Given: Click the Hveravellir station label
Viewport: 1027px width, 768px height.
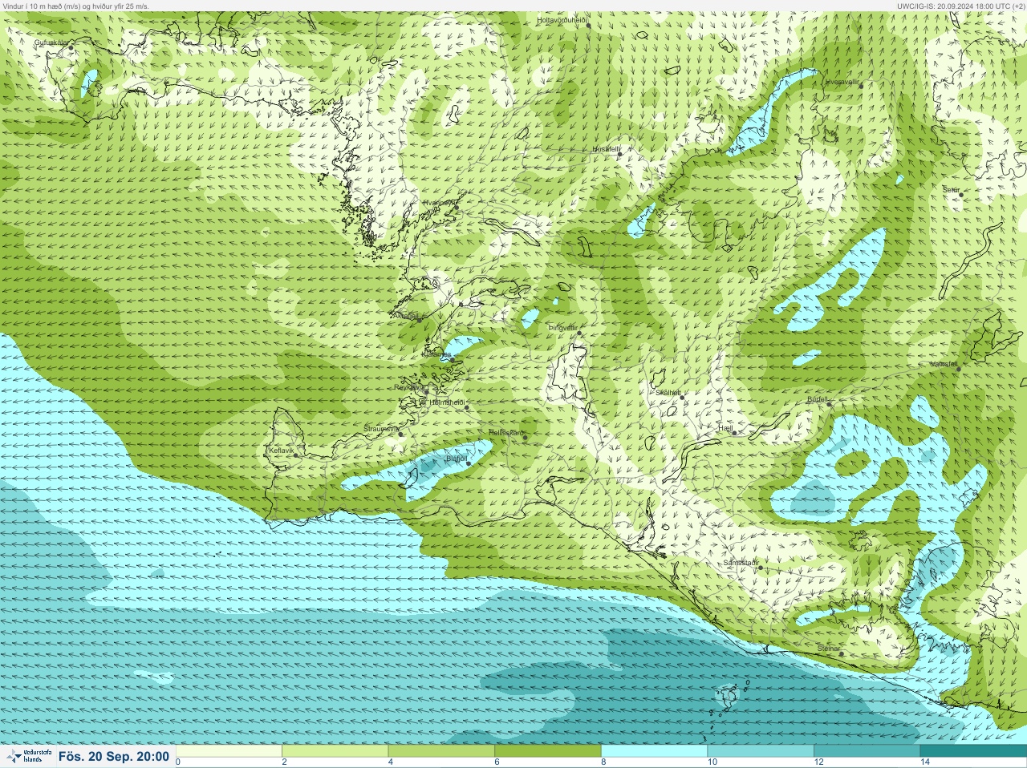Looking at the screenshot, I should click(842, 82).
